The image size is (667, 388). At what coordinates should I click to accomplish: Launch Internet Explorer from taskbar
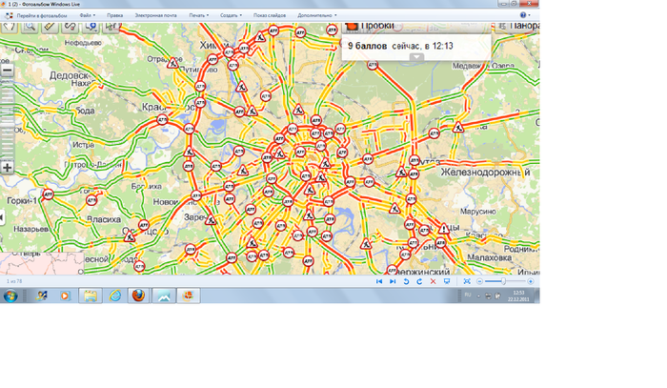[115, 296]
